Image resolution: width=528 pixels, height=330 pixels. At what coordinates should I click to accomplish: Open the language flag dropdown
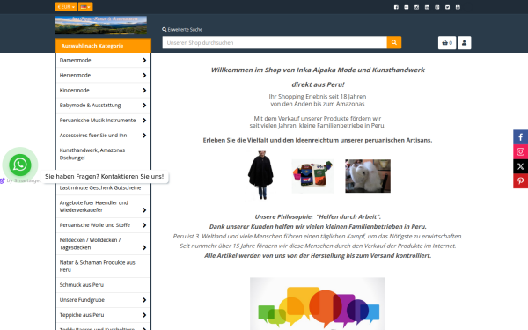coord(85,7)
